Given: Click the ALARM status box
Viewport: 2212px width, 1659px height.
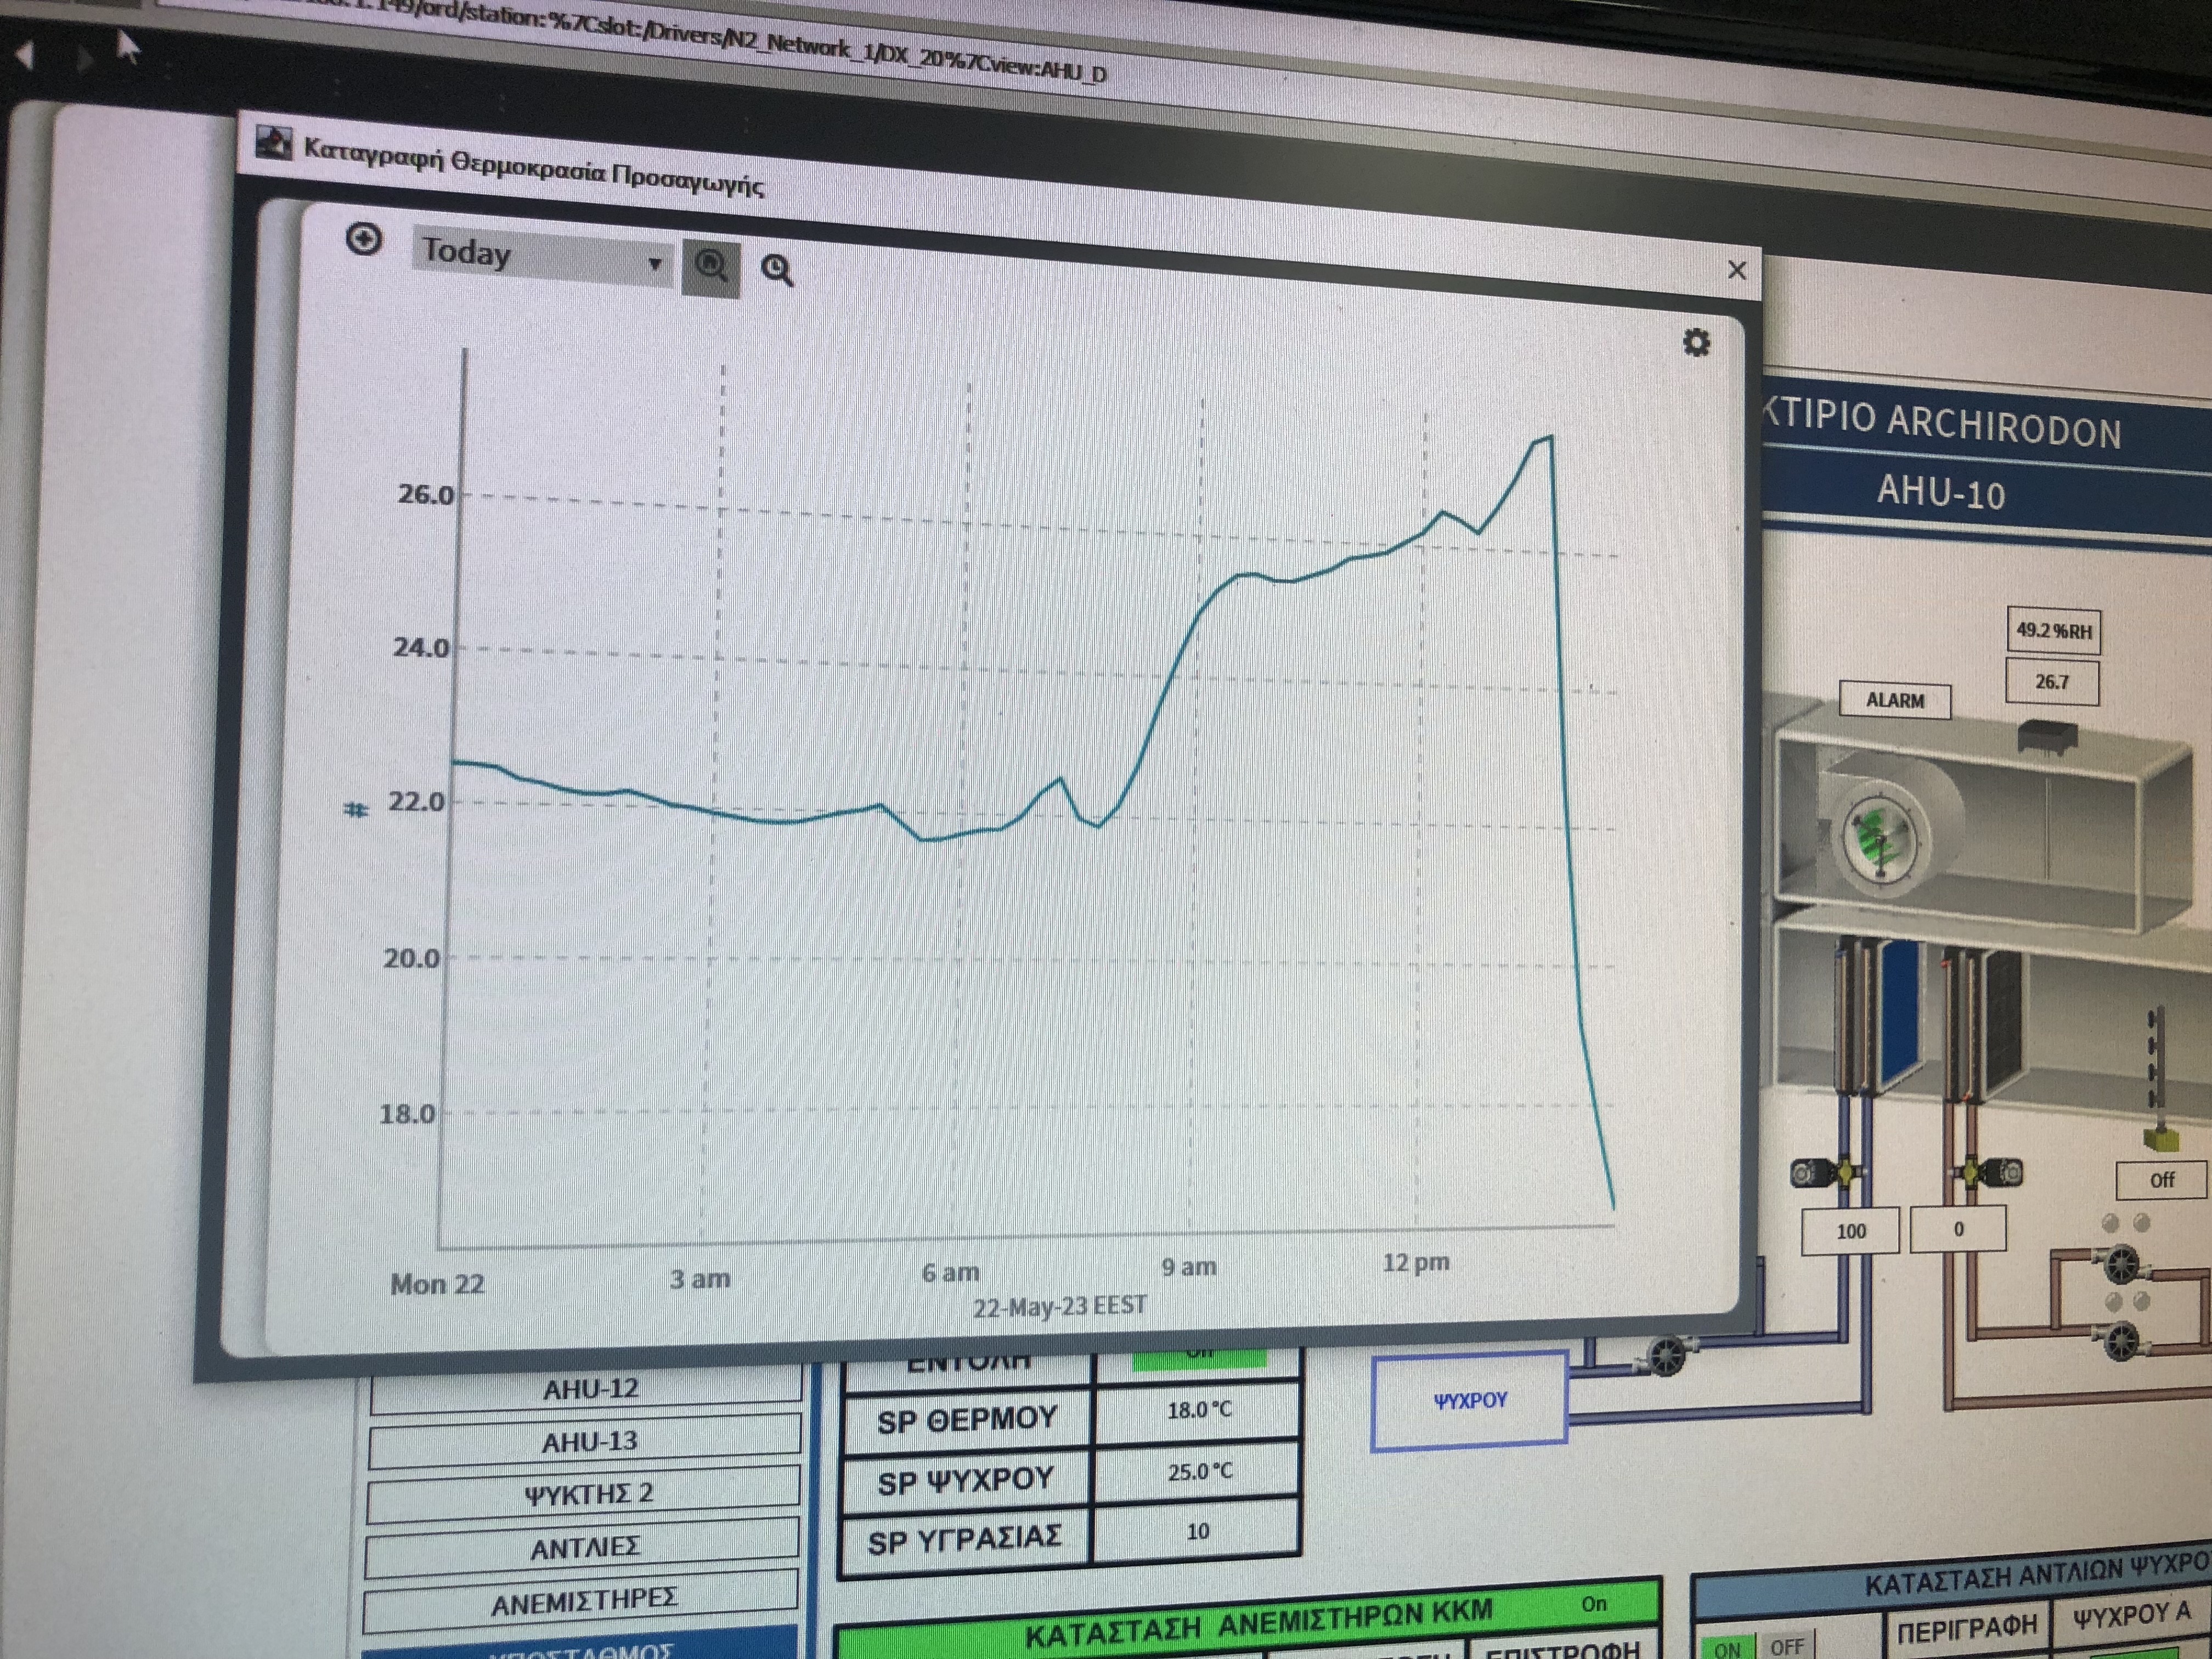Looking at the screenshot, I should tap(1895, 699).
